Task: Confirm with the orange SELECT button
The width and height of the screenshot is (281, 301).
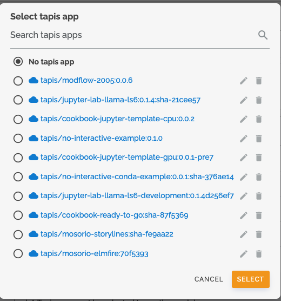Action: point(251,279)
